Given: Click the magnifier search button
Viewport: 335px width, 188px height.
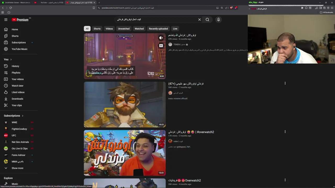Looking at the screenshot, I should click(207, 20).
